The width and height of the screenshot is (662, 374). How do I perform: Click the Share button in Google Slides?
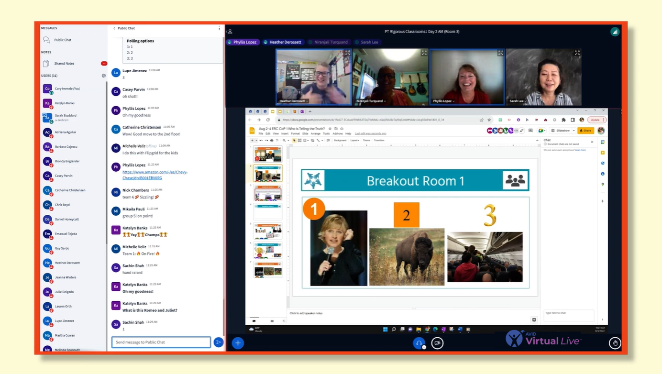coord(585,131)
